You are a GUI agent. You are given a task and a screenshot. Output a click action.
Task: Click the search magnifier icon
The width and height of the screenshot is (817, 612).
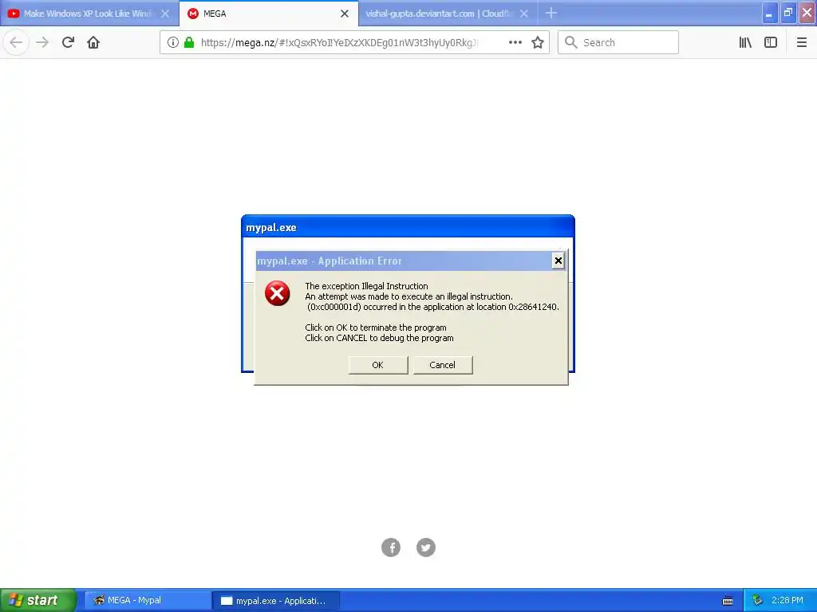[571, 43]
